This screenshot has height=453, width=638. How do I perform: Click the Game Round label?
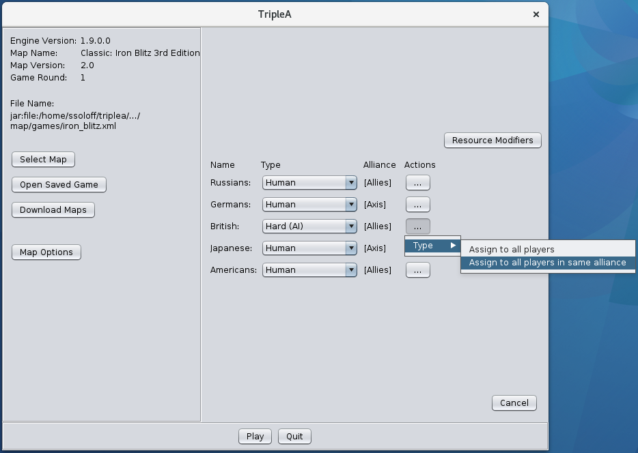39,78
